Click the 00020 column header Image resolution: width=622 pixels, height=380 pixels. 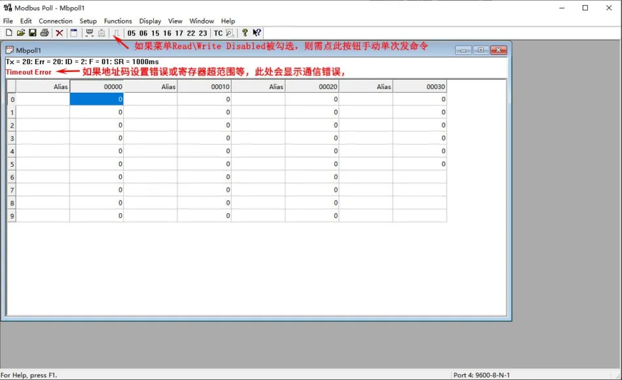click(312, 86)
